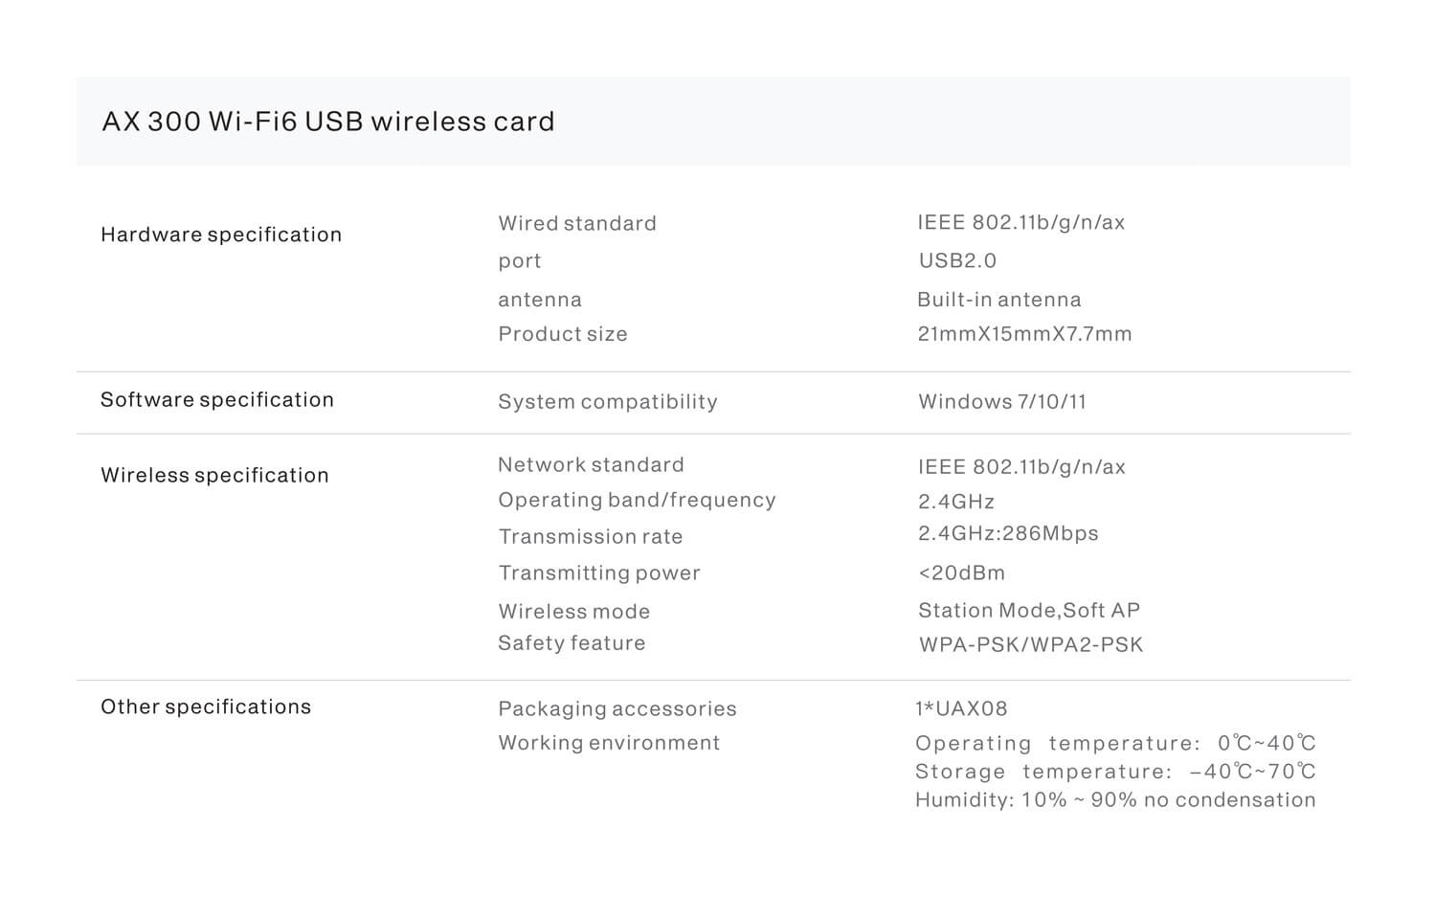Image resolution: width=1435 pixels, height=897 pixels.
Task: Click the 1*UAX08 packaging accessories value
Action: 961,709
